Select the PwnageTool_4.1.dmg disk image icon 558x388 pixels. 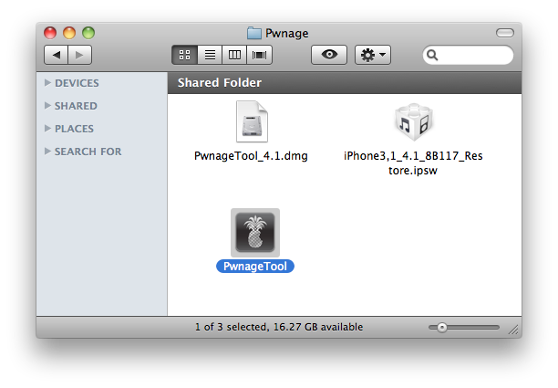[x=252, y=121]
